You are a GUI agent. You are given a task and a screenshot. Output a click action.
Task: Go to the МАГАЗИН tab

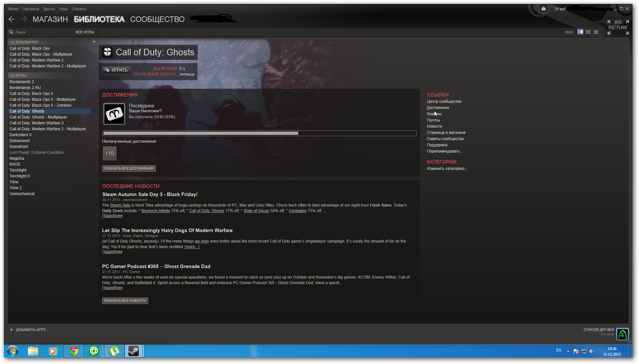pos(50,19)
